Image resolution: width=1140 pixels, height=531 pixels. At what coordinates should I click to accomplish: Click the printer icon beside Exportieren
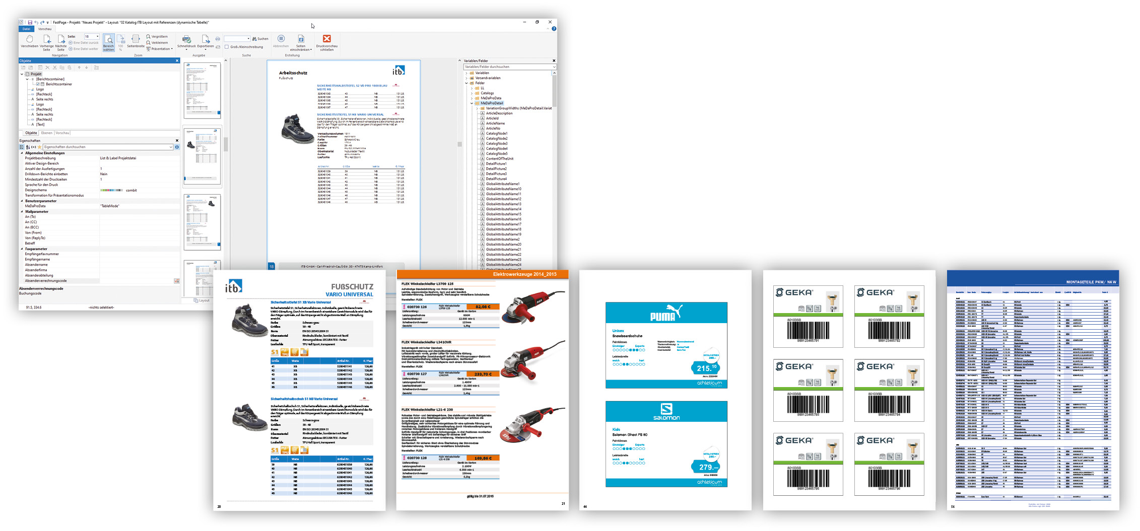click(x=218, y=39)
